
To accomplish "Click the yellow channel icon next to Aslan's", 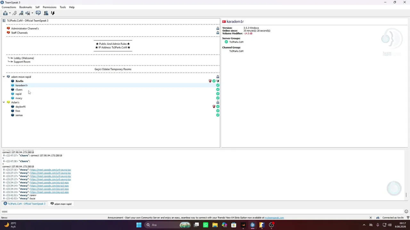I will click(8, 102).
